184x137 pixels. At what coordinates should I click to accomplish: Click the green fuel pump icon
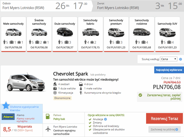click(x=48, y=117)
